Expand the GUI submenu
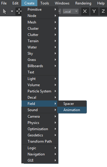Image resolution: width=107 pixels, height=167 pixels. 40,160
